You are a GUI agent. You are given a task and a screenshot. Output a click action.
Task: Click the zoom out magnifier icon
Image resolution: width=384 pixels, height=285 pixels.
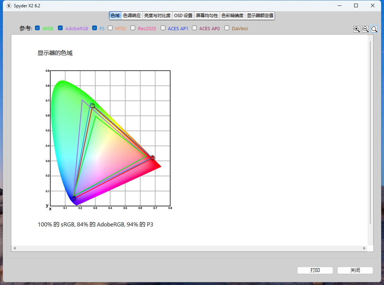point(365,29)
